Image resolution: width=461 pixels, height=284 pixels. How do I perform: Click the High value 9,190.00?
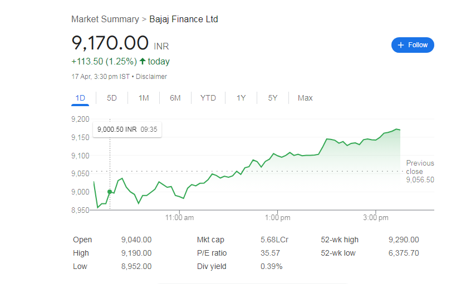click(136, 253)
